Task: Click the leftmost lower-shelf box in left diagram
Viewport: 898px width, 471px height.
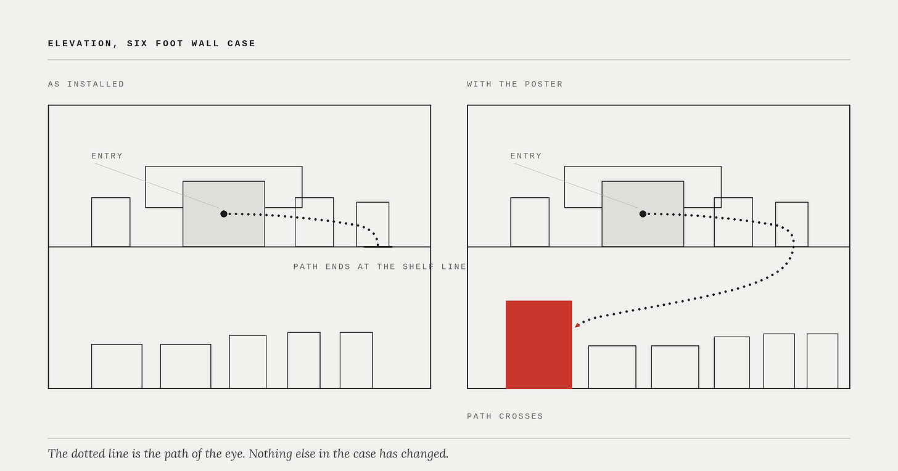Action: pyautogui.click(x=117, y=366)
